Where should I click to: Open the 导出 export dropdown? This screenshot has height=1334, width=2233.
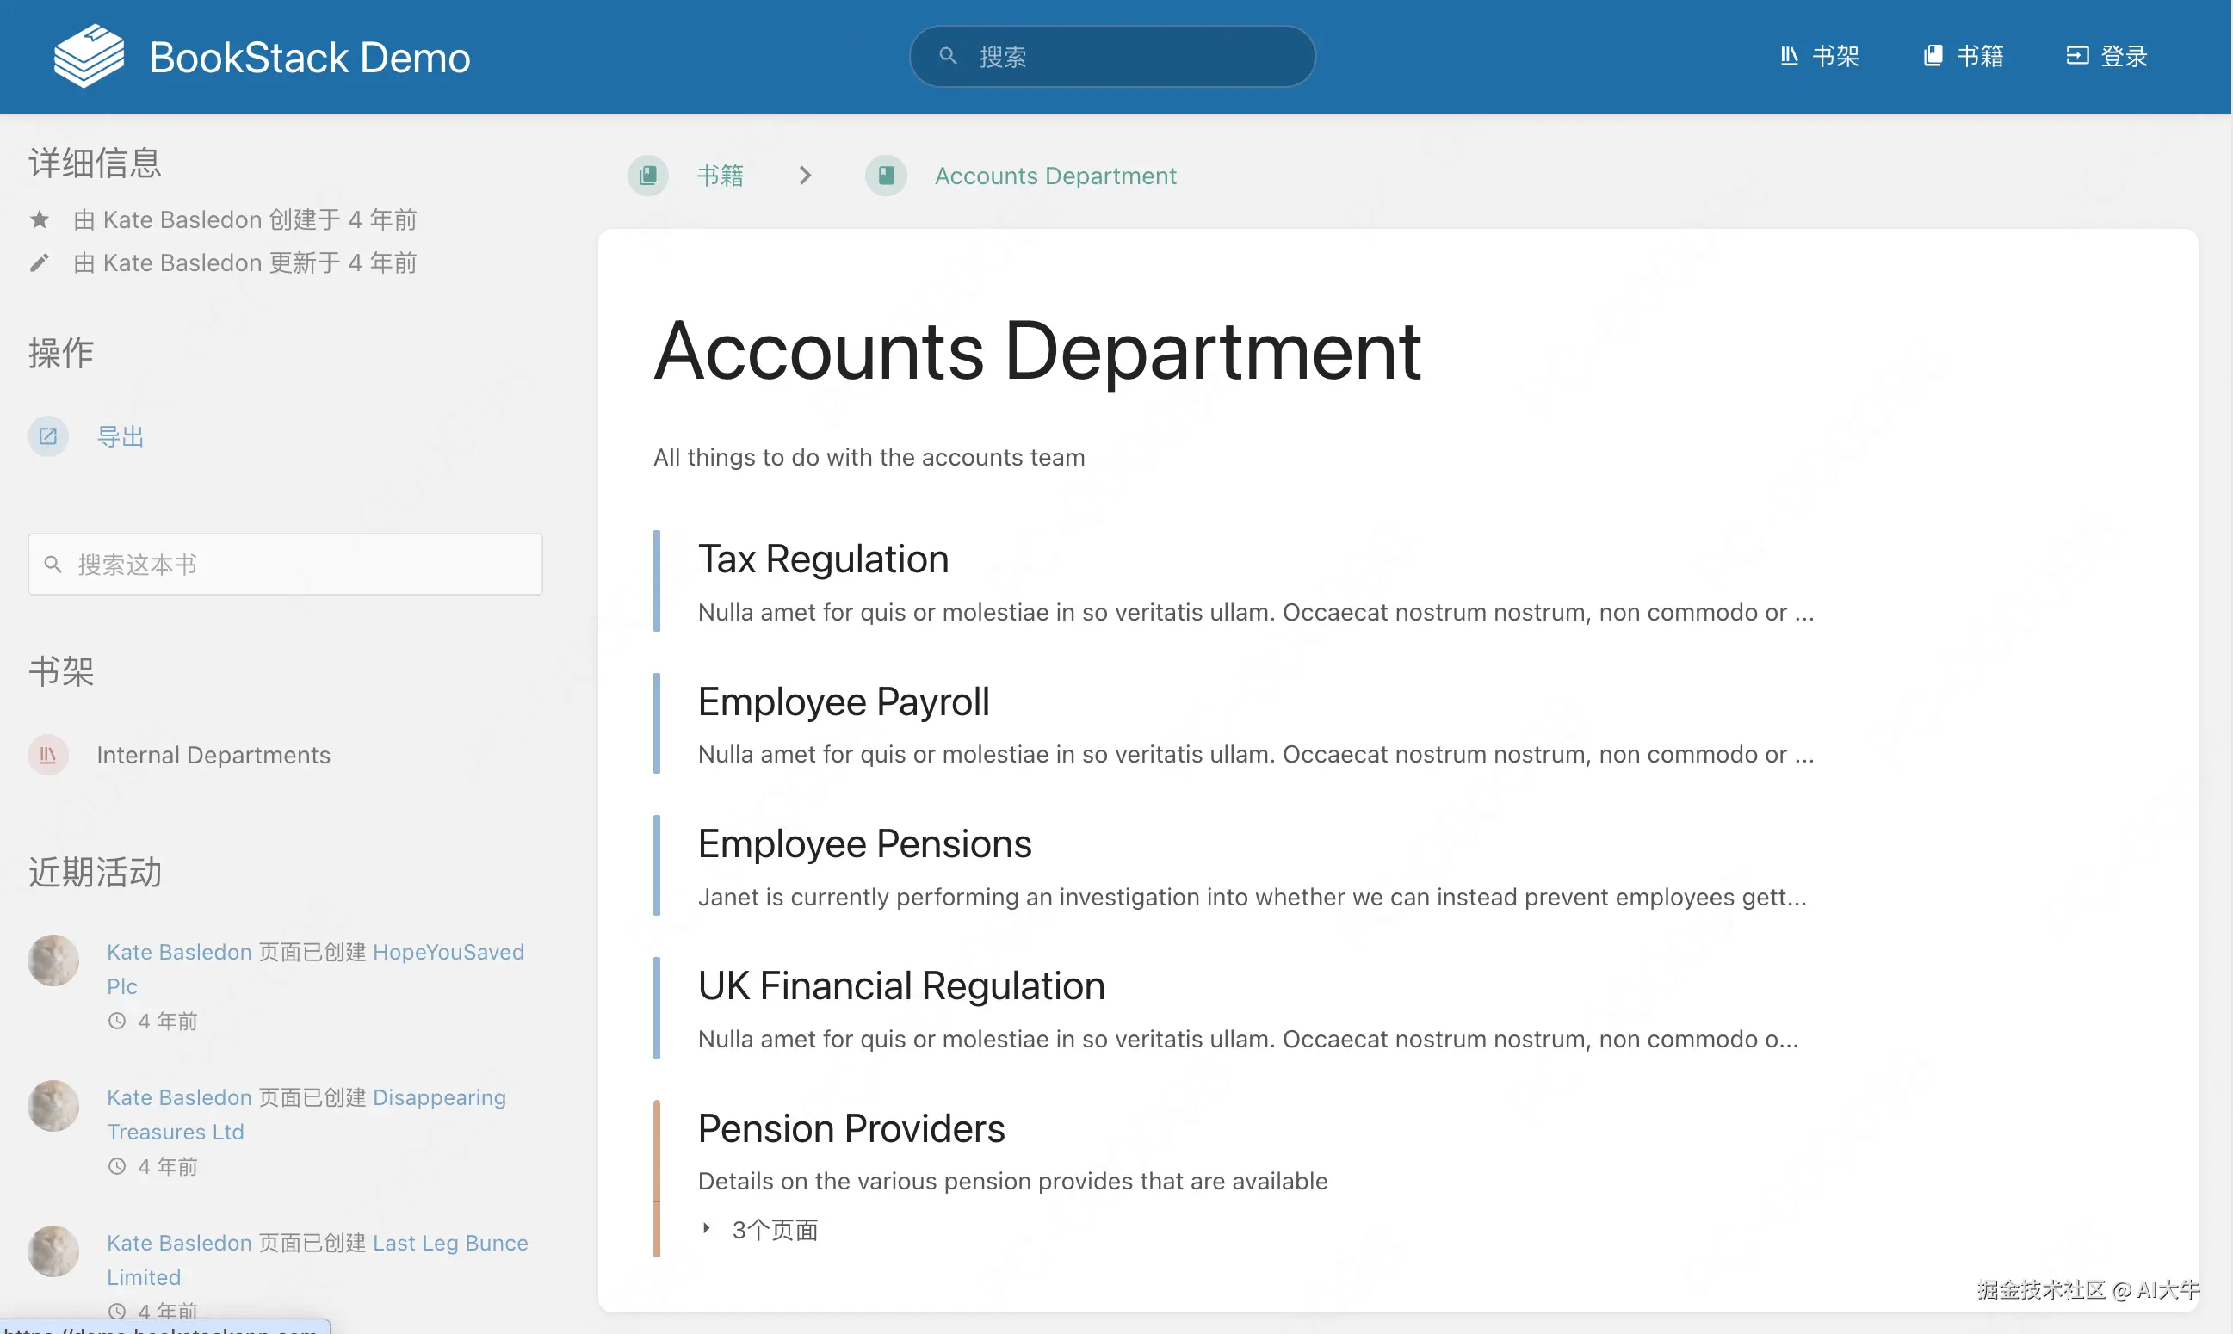[121, 437]
